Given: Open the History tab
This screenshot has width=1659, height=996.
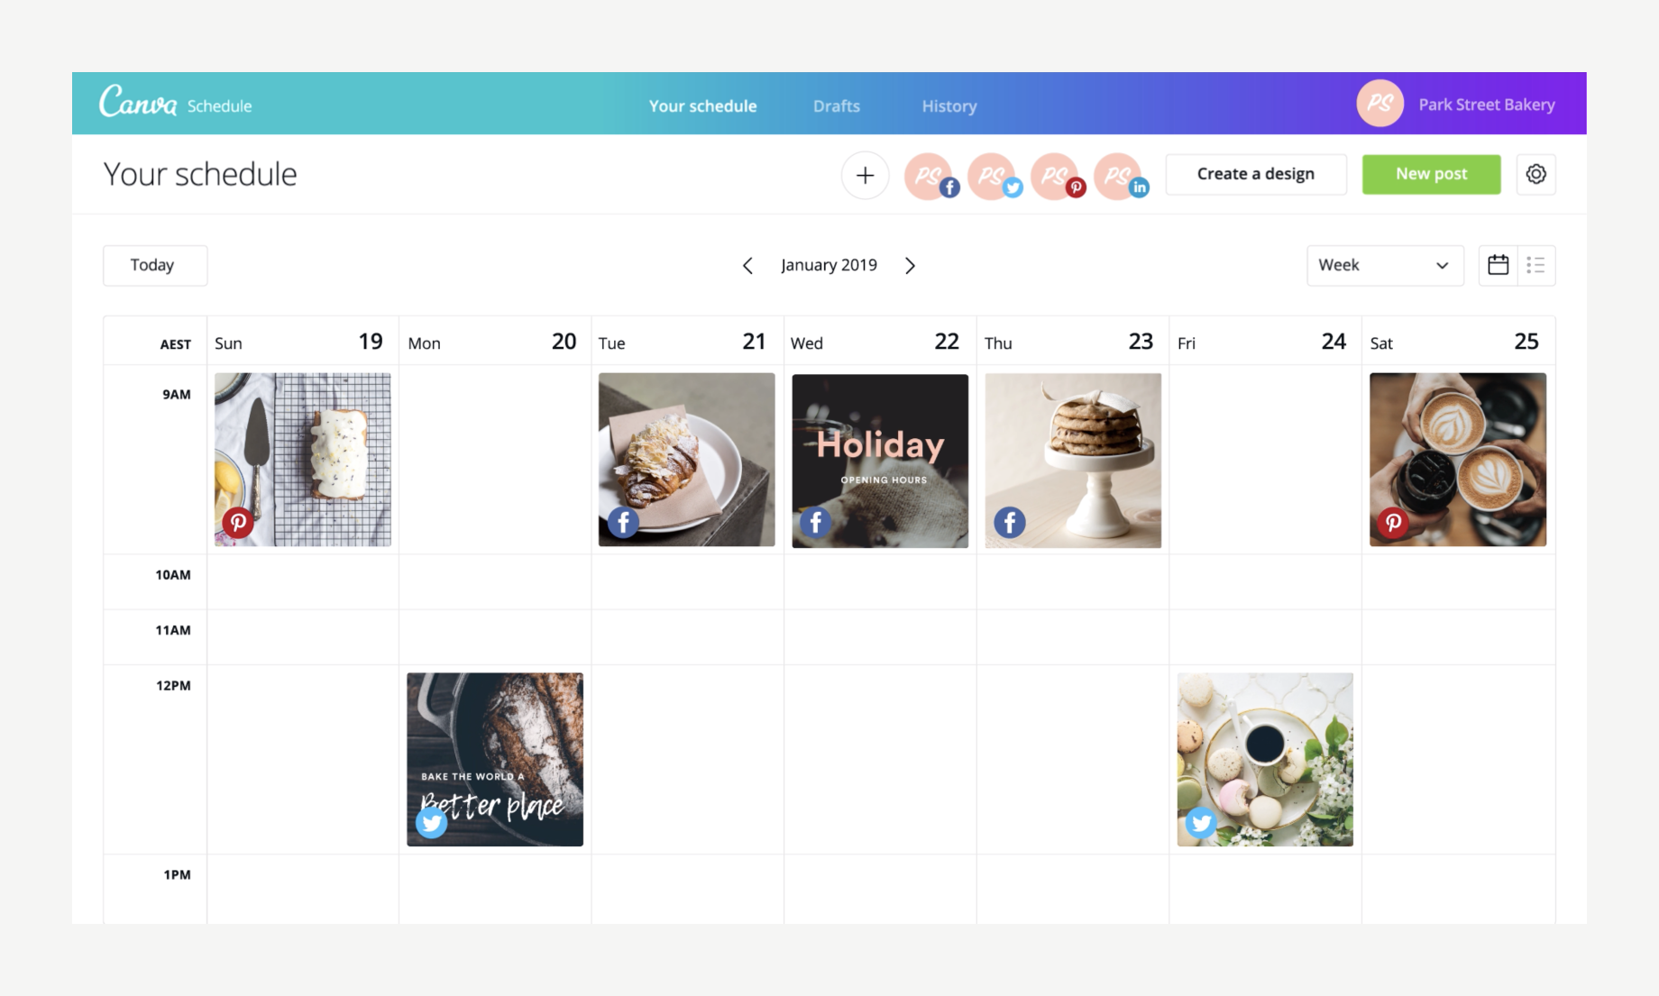Looking at the screenshot, I should tap(948, 105).
